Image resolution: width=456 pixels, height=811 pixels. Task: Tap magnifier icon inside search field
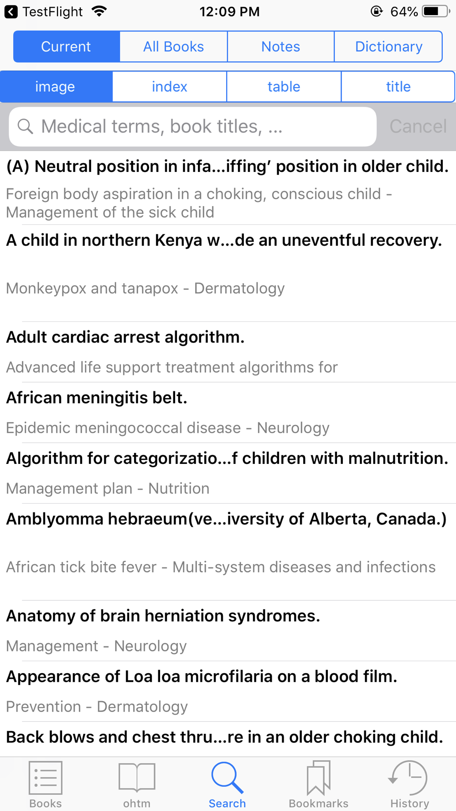pyautogui.click(x=26, y=126)
